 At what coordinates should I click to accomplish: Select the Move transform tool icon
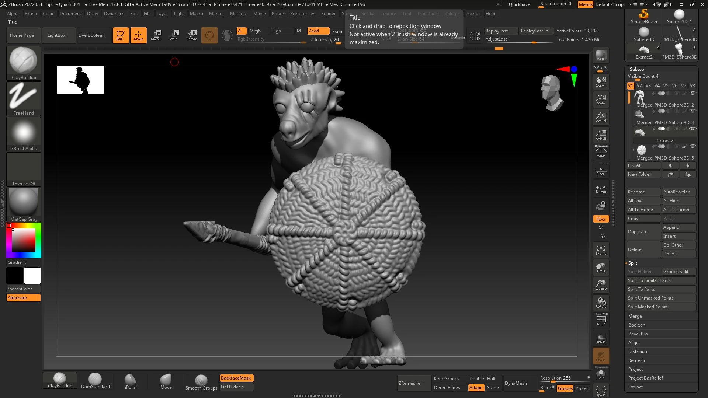tap(156, 35)
